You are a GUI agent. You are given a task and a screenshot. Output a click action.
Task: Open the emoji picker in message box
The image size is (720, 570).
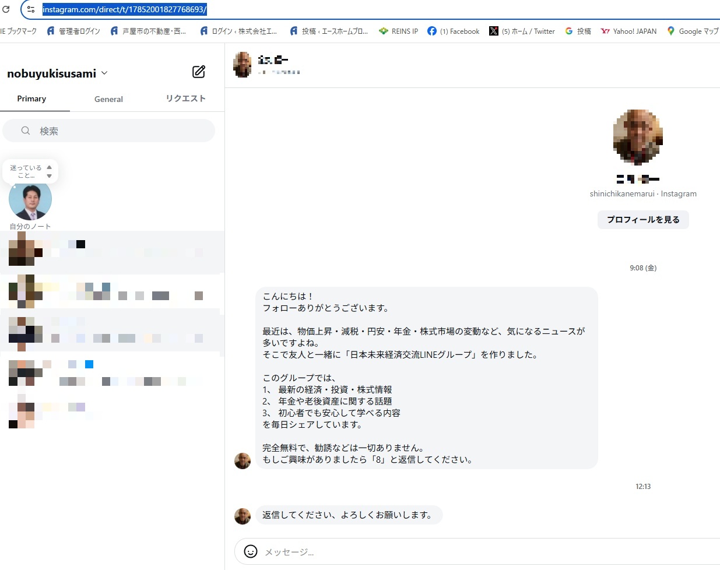251,551
